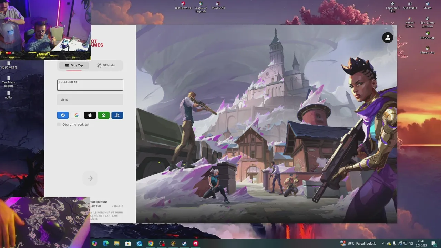Open Epic Games Launcher desktop shortcut
Viewport: 441px width, 248px height.
pyautogui.click(x=428, y=22)
